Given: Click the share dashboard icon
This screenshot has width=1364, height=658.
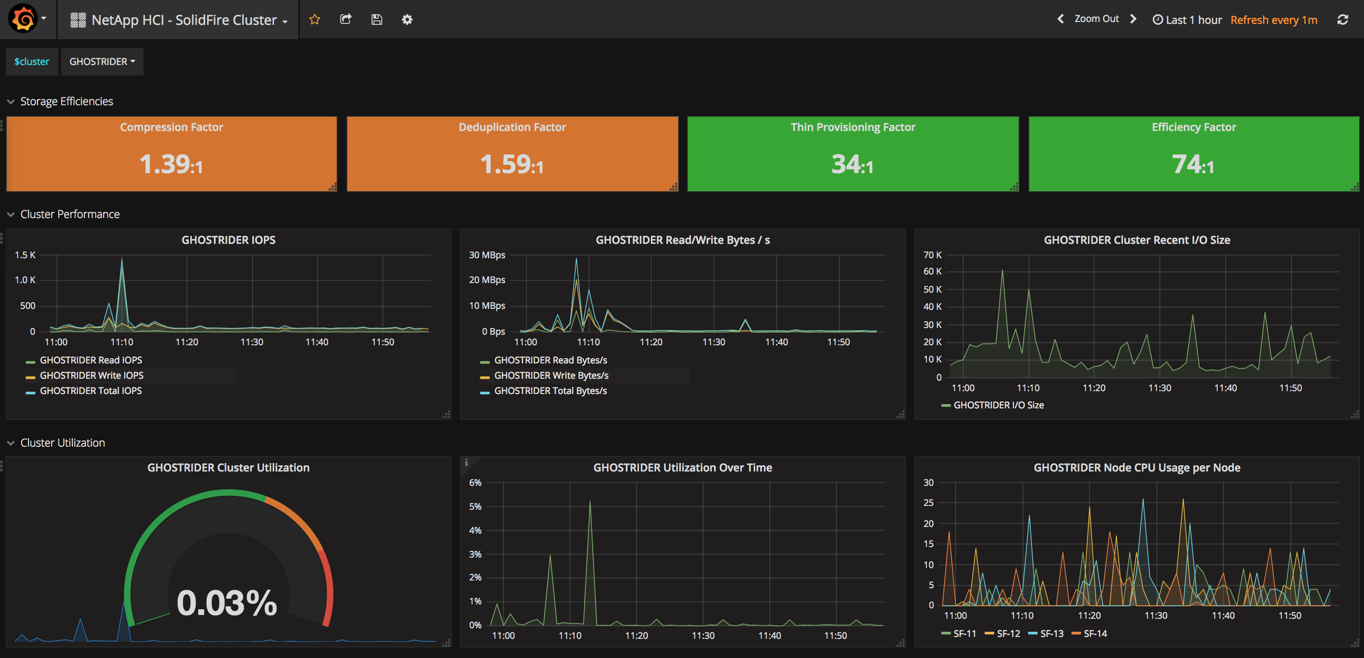Looking at the screenshot, I should click(346, 20).
